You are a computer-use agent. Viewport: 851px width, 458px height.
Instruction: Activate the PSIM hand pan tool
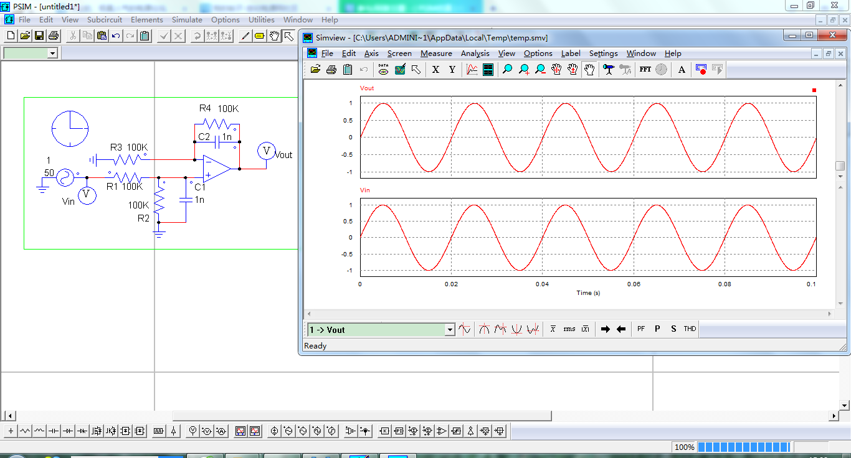(x=274, y=36)
